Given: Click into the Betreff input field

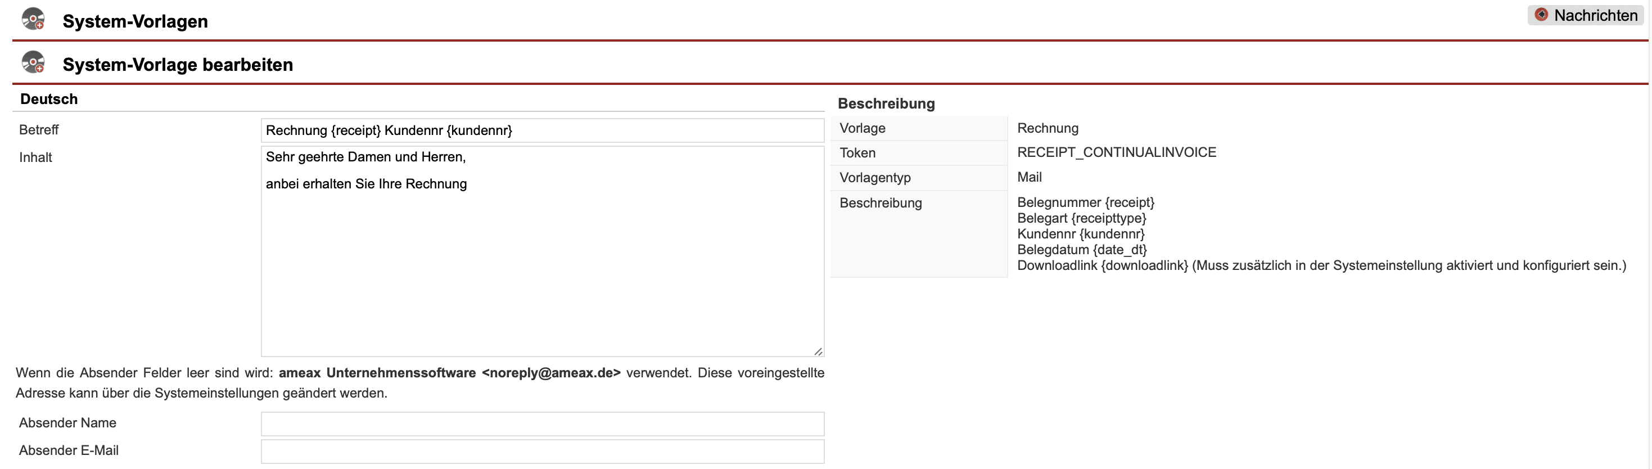Looking at the screenshot, I should 542,131.
